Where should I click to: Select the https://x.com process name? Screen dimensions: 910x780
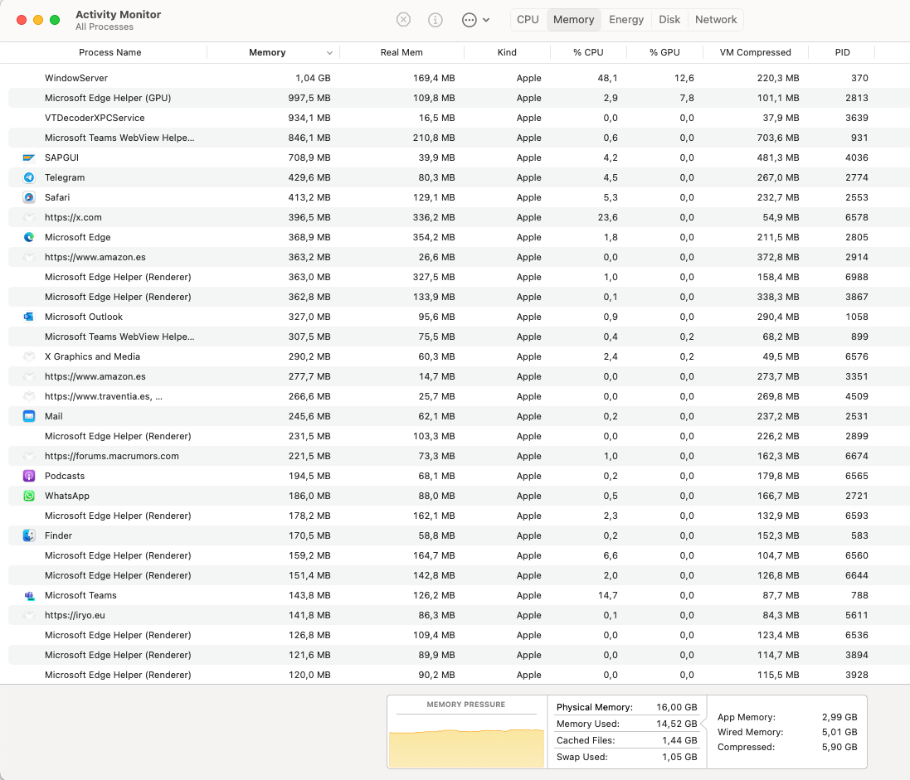[73, 217]
